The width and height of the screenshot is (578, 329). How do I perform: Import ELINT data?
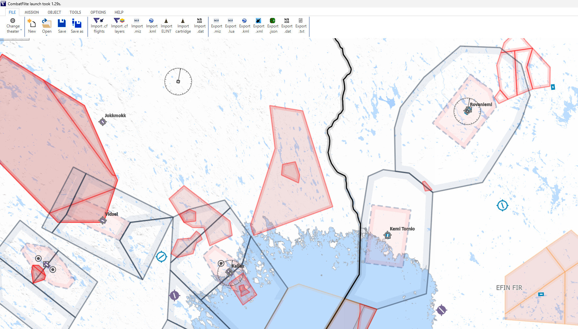(x=166, y=26)
